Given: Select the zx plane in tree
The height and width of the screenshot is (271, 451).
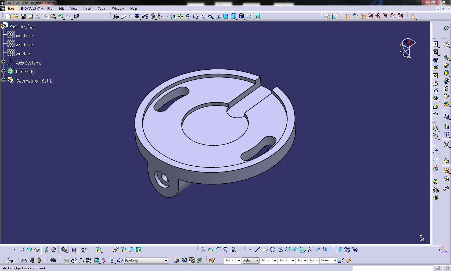Looking at the screenshot, I should point(24,54).
